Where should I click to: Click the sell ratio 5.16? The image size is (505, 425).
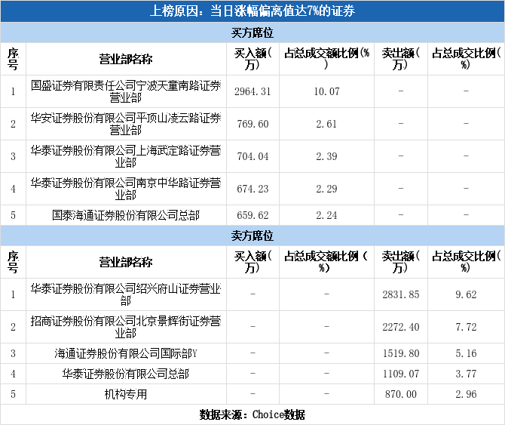coord(466,354)
